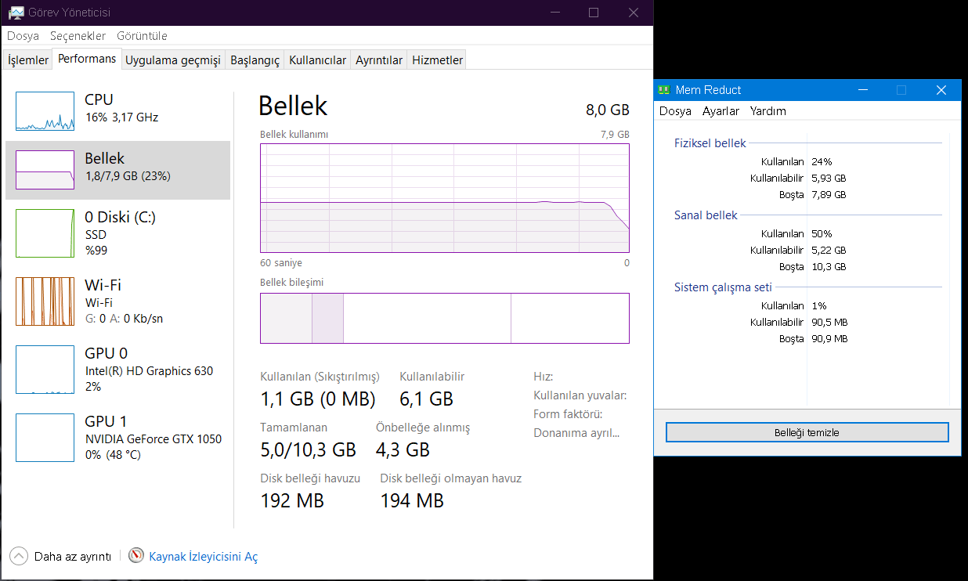Click the Tamamlanan 5,0/10,3 GB value
968x581 pixels.
click(x=308, y=449)
